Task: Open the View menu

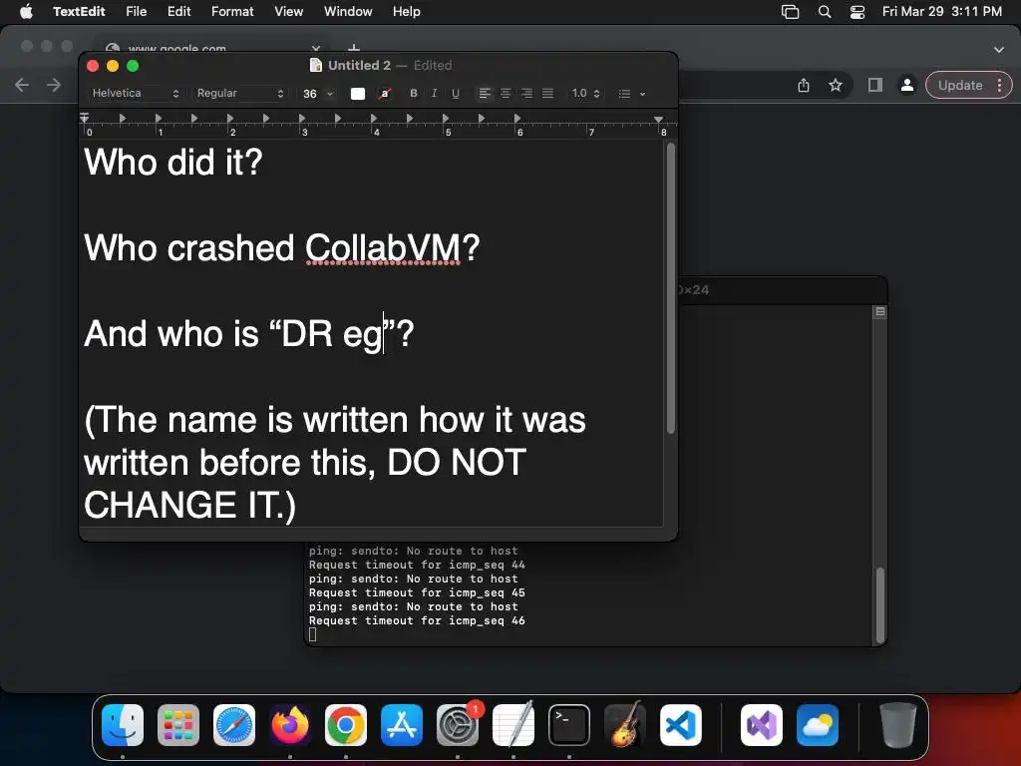Action: (288, 11)
